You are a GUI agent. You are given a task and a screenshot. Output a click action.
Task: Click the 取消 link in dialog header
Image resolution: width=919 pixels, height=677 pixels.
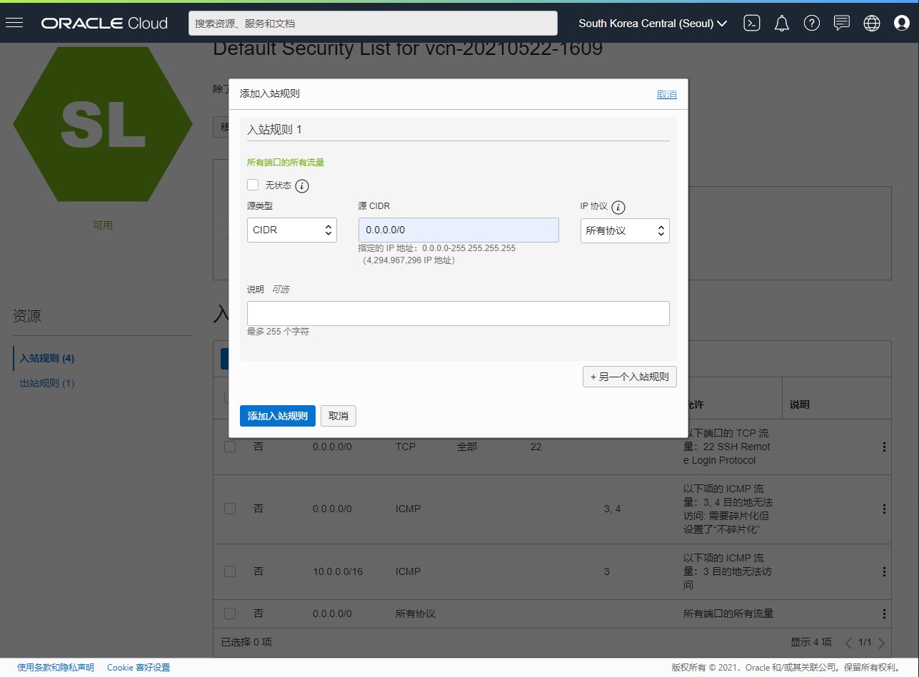667,94
